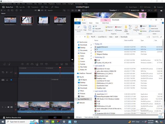The width and height of the screenshot is (165, 124).
Task: Click Smart Insert in the edit toolbar
Action: coord(22,64)
